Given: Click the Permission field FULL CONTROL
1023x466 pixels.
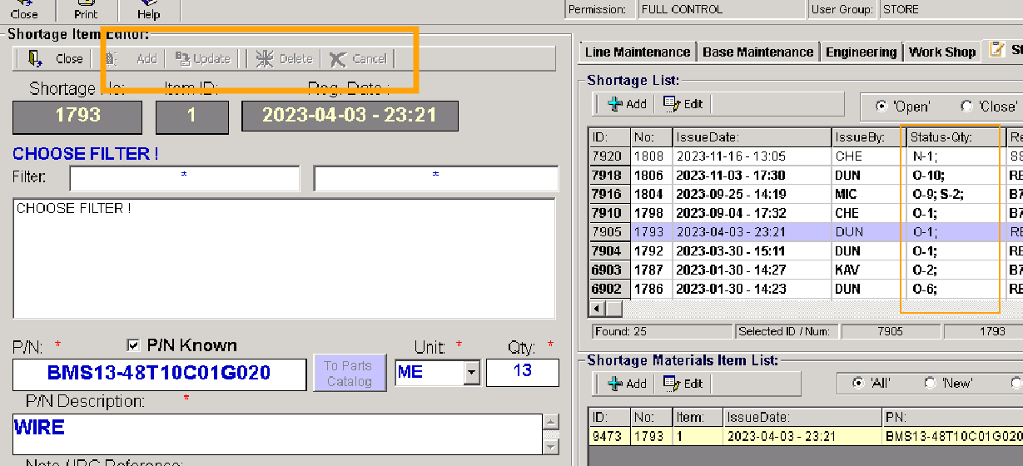Looking at the screenshot, I should click(x=723, y=9).
